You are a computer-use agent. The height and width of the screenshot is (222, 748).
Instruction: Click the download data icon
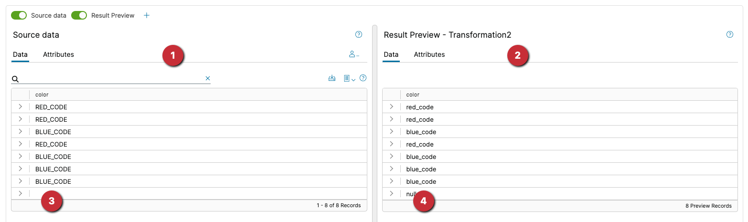pos(332,78)
